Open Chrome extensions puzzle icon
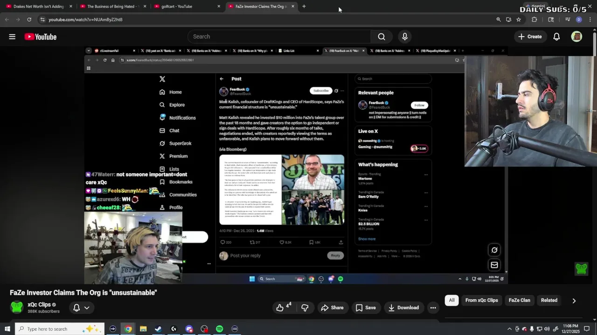The height and width of the screenshot is (335, 597). coord(535,20)
